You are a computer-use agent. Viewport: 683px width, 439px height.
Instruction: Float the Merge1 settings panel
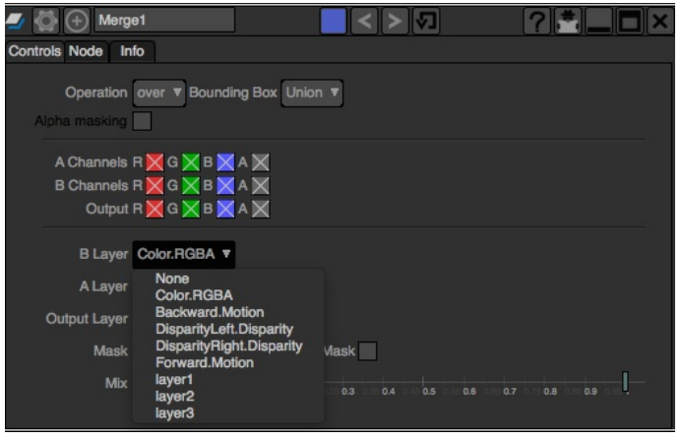click(630, 21)
